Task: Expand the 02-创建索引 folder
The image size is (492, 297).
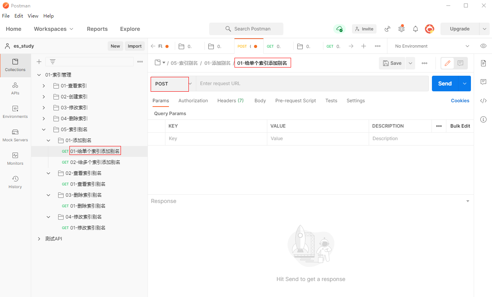Action: [44, 97]
